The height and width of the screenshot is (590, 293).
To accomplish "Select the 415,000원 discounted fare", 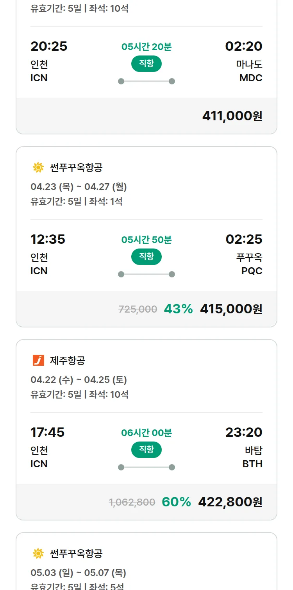I will click(231, 309).
